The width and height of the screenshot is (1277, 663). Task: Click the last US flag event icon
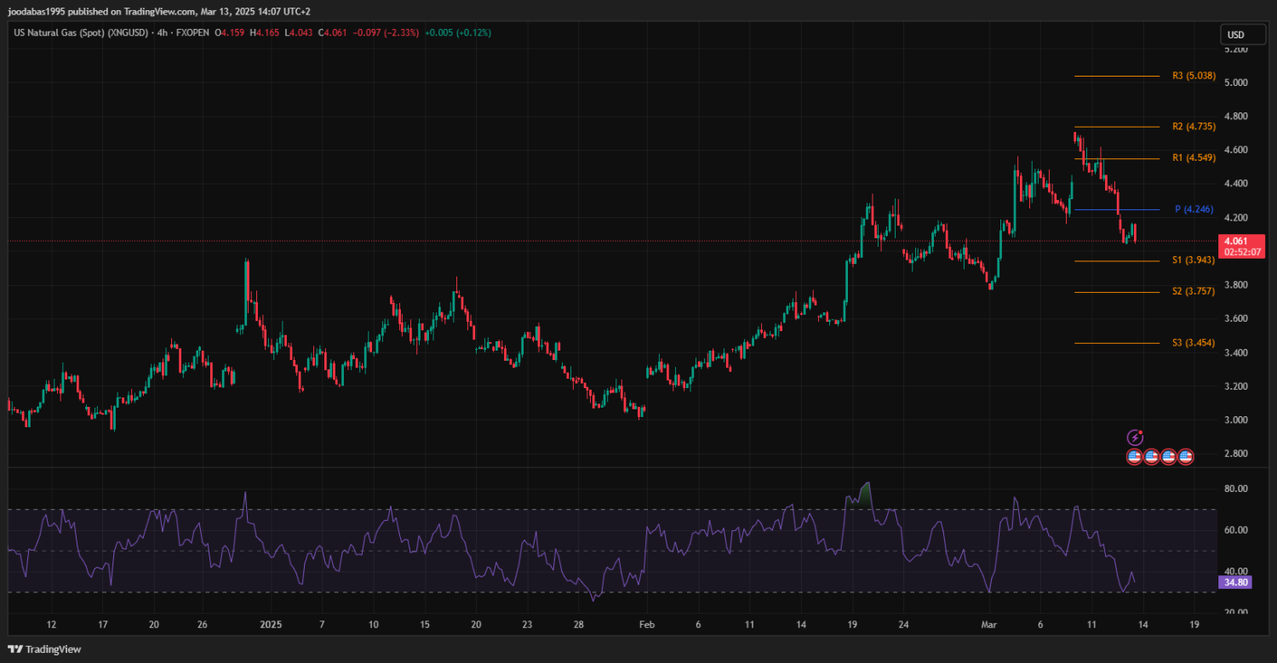pyautogui.click(x=1185, y=457)
